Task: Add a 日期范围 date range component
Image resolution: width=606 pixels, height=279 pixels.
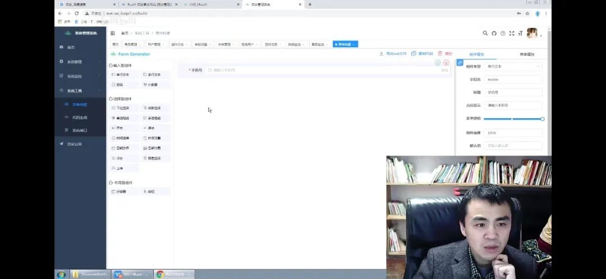Action: 155,148
